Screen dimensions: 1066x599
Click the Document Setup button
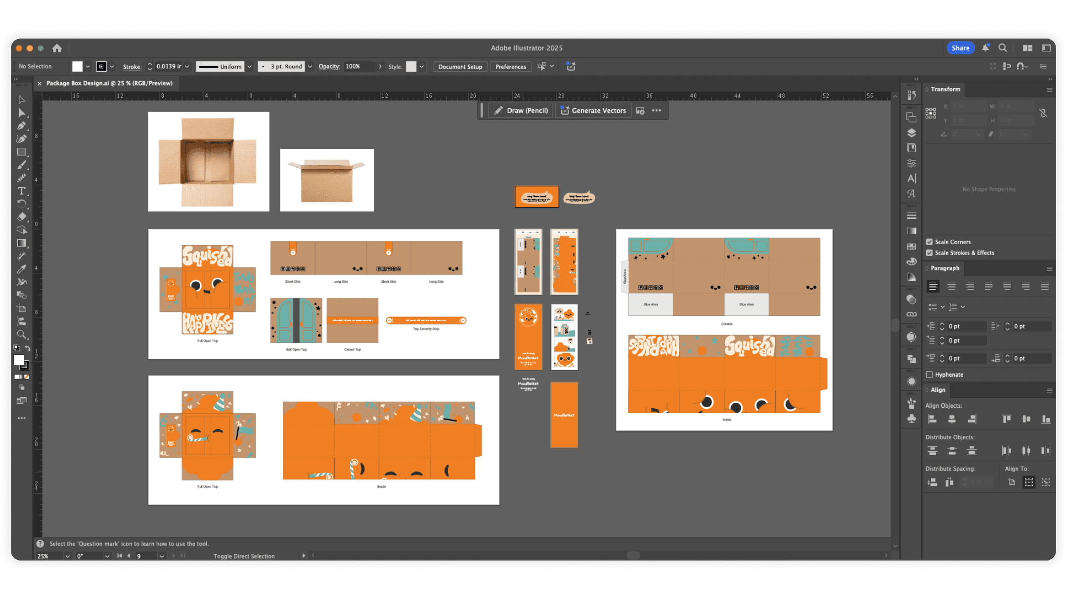point(460,67)
